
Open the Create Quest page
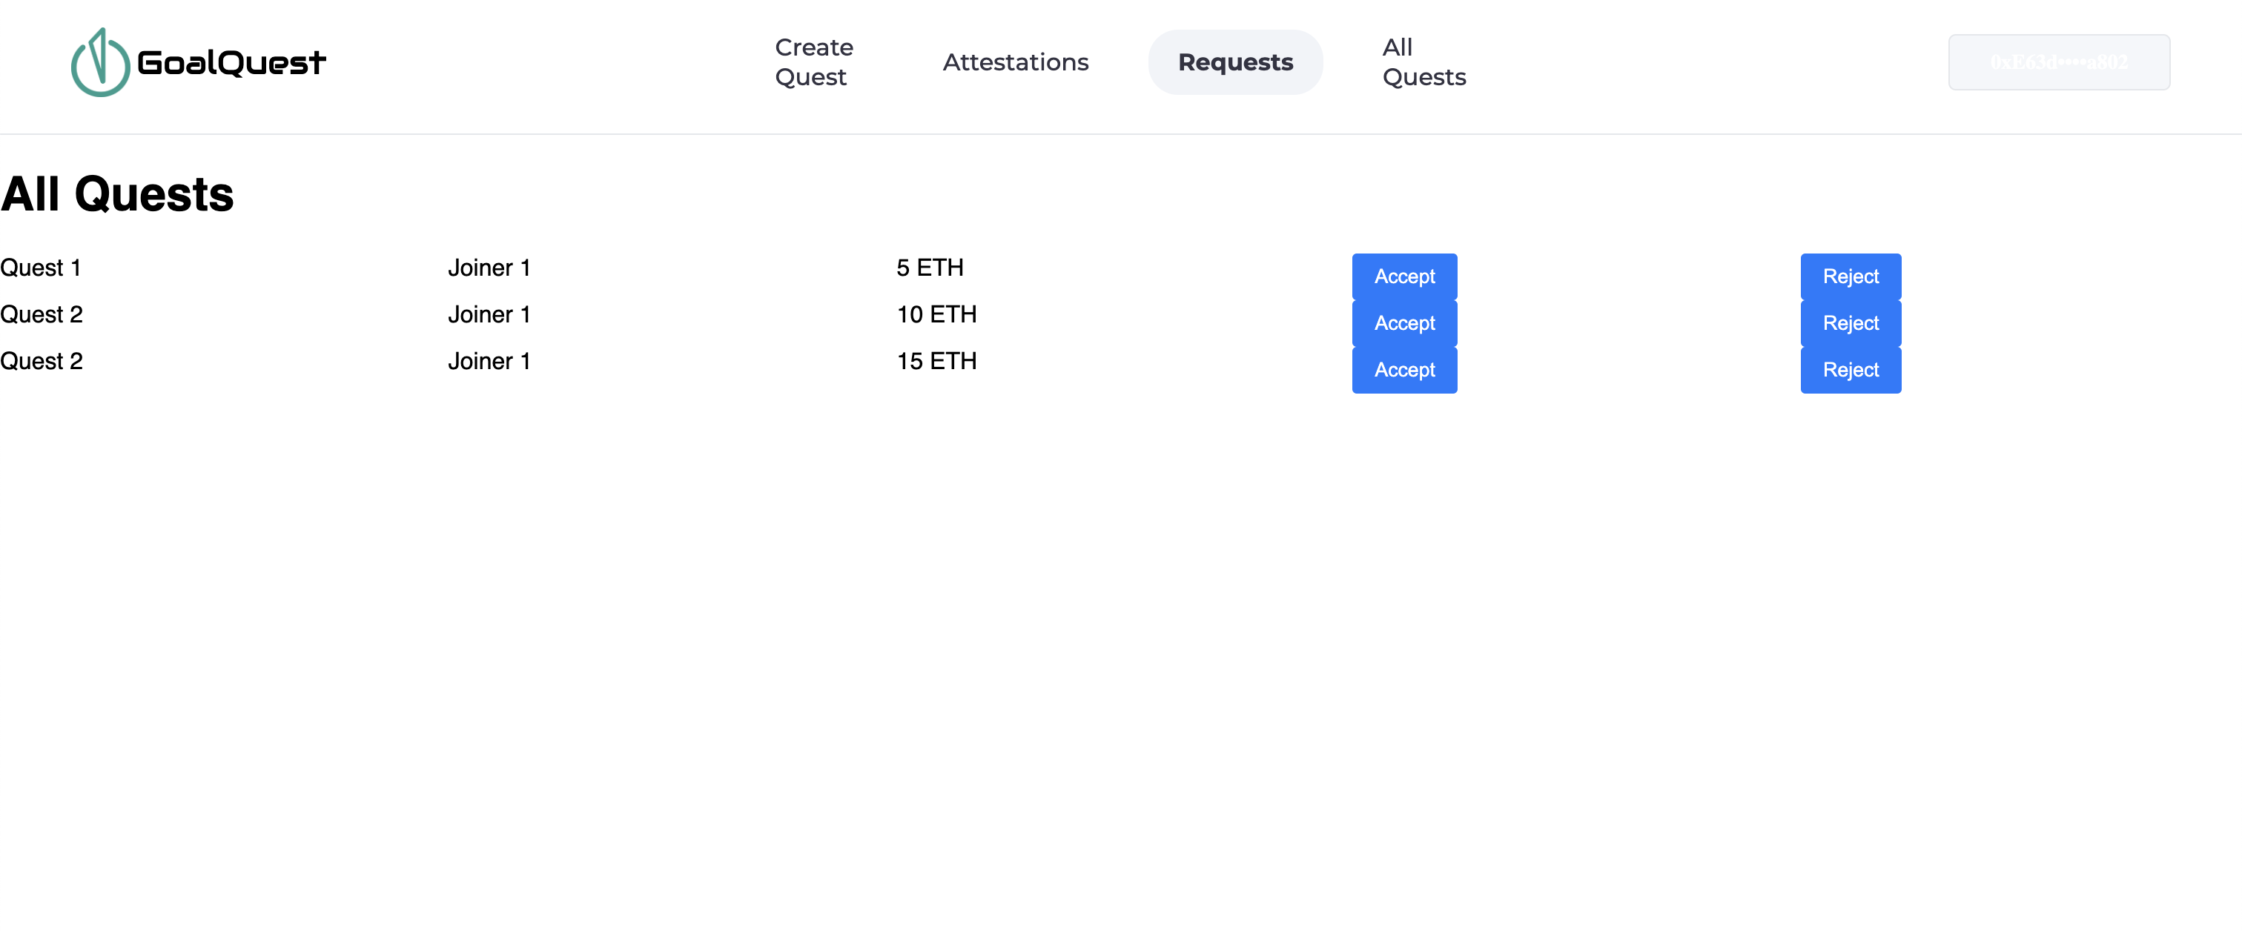pos(812,62)
